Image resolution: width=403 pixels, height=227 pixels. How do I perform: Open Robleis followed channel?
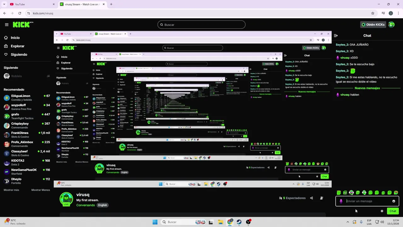(x=27, y=76)
